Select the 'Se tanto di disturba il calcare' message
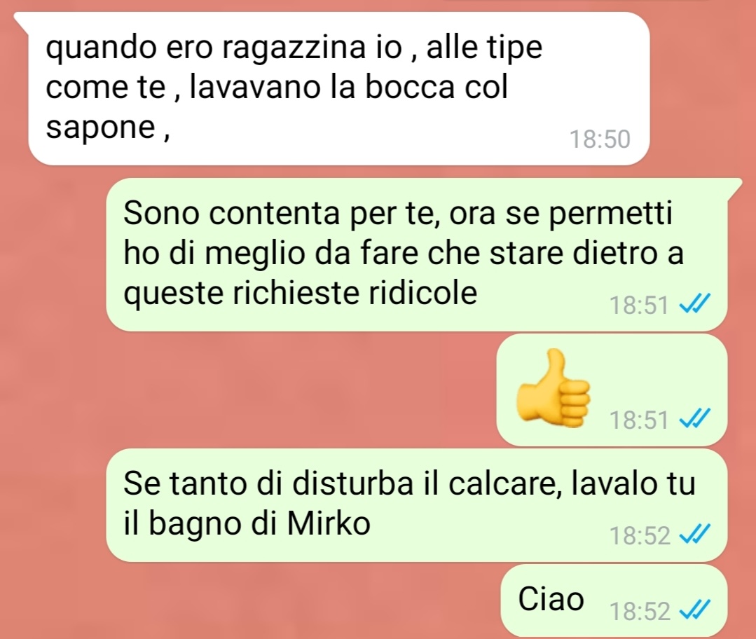The height and width of the screenshot is (639, 756). coord(417,505)
